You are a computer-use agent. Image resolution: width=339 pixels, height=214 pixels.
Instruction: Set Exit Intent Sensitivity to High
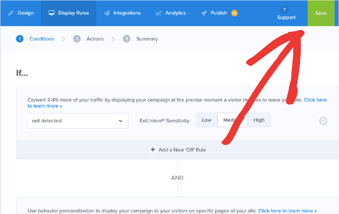click(259, 120)
